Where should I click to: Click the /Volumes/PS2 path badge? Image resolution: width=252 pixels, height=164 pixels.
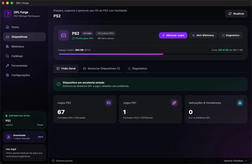106,33
